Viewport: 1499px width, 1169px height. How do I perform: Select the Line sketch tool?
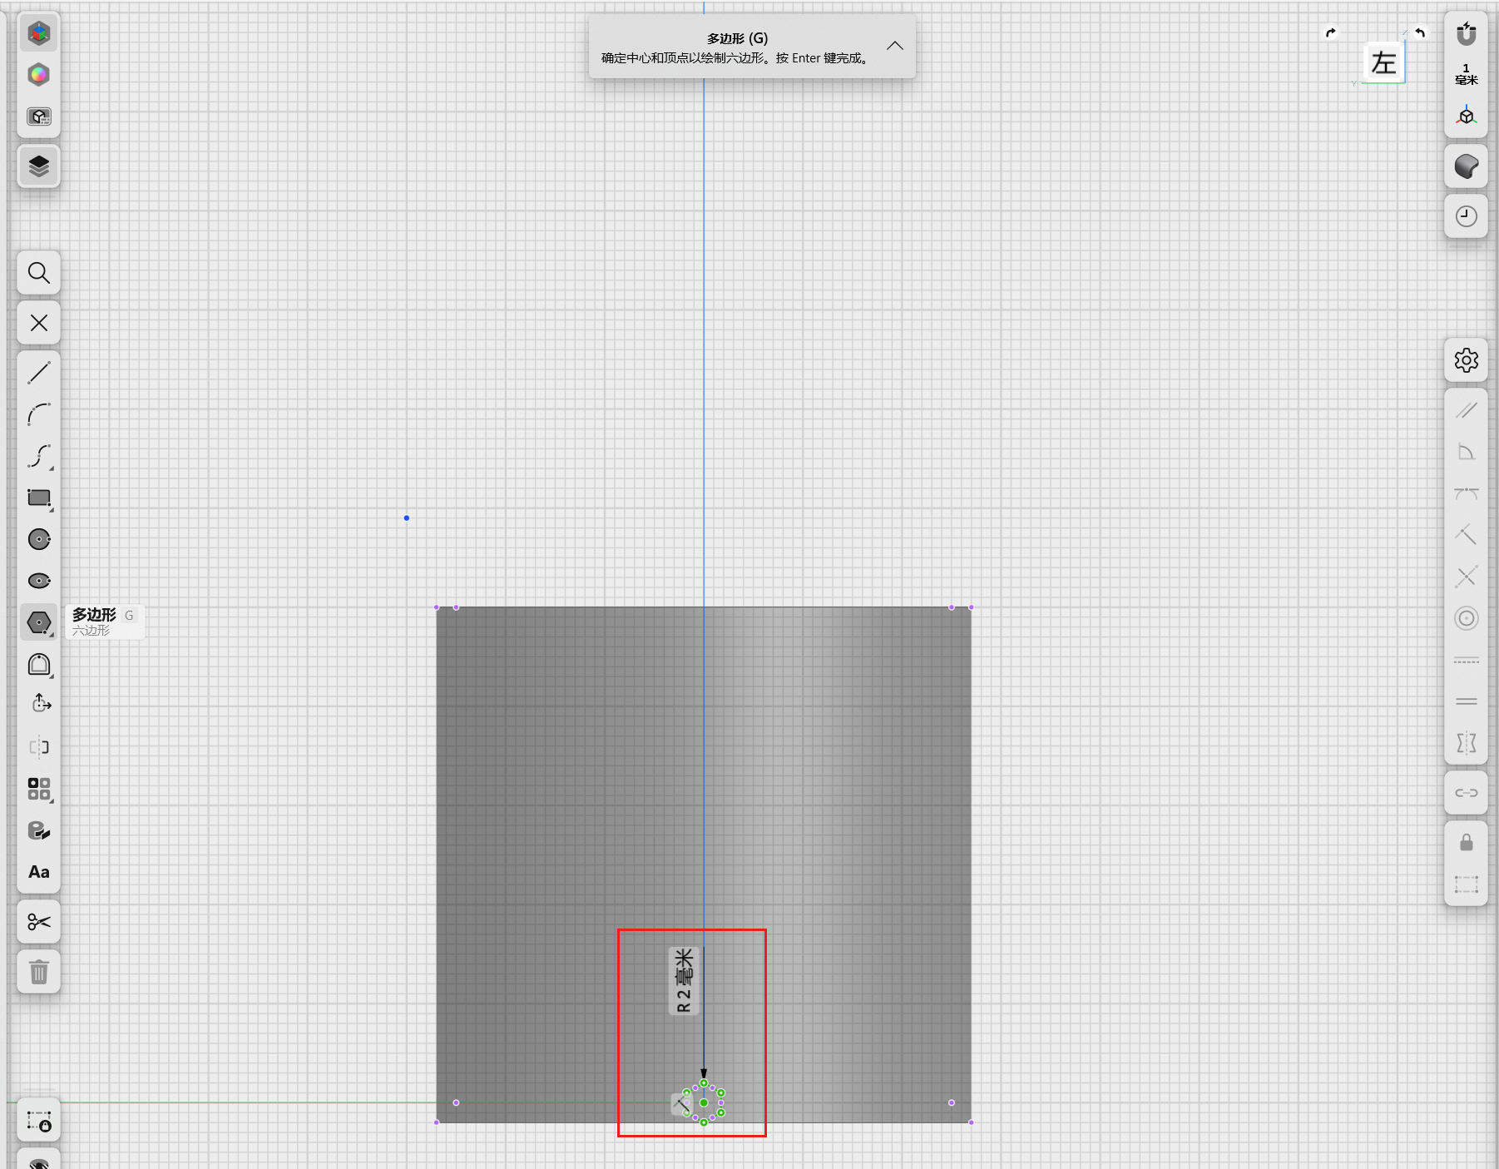coord(39,373)
